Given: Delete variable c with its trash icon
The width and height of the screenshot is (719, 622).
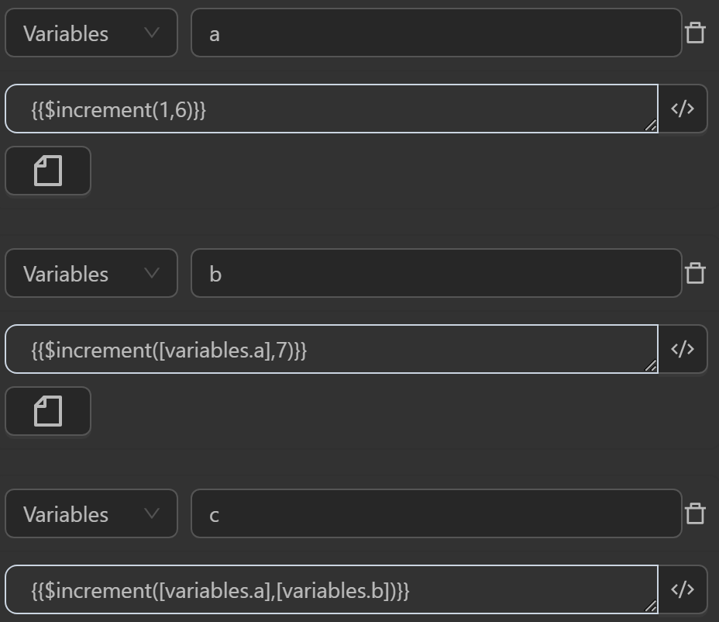Looking at the screenshot, I should (695, 513).
